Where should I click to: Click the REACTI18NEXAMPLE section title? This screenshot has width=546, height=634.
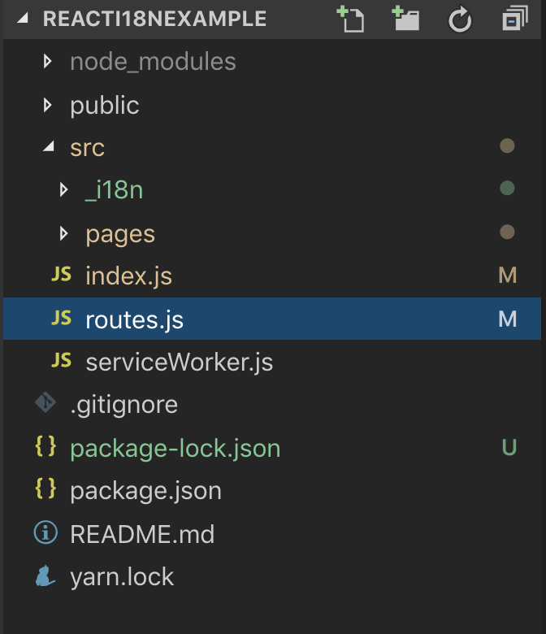155,19
